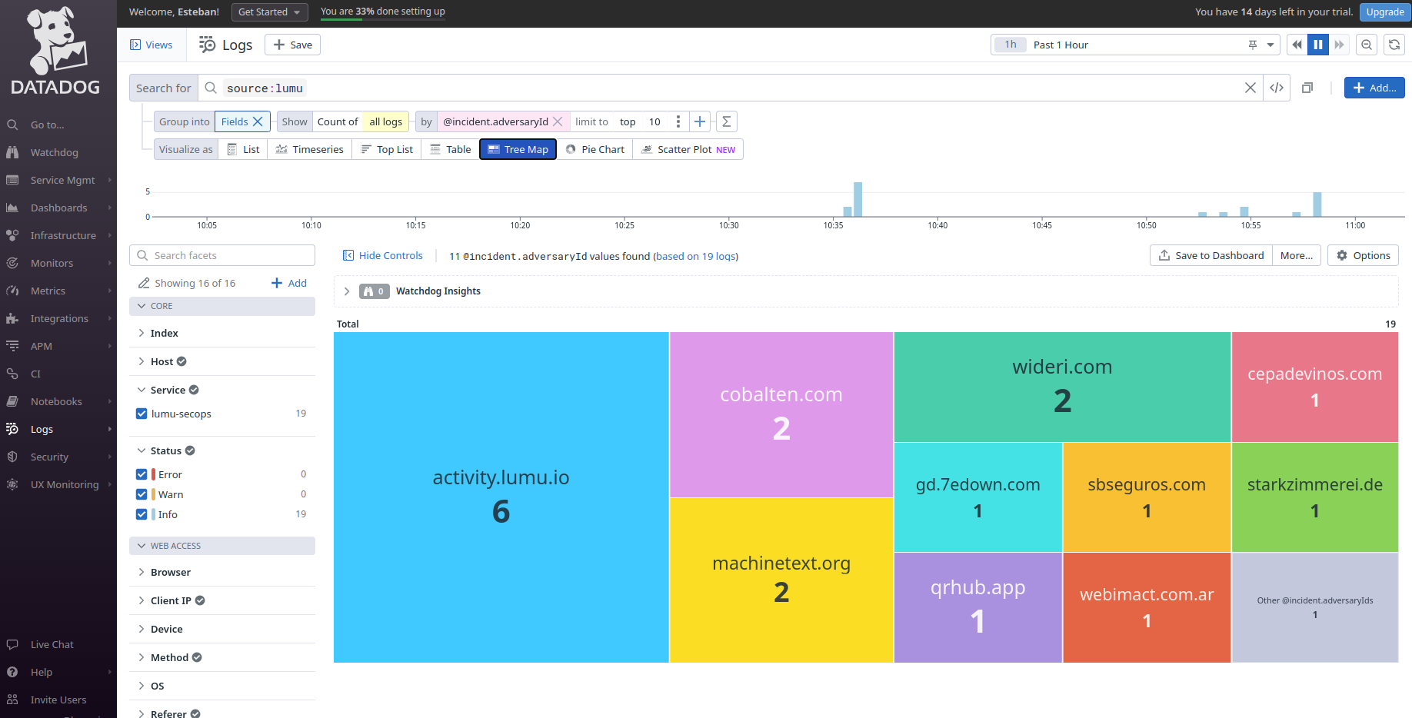This screenshot has width=1412, height=718.
Task: Select the Timeseries visualization tab
Action: click(x=310, y=149)
